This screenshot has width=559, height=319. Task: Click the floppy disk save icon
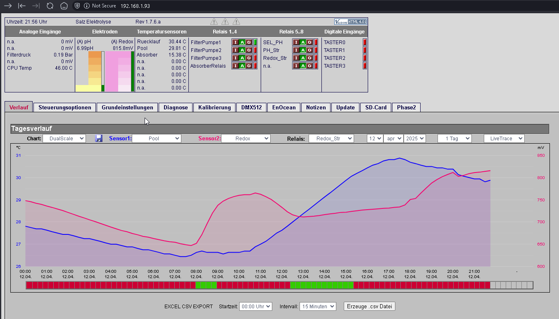pos(99,138)
